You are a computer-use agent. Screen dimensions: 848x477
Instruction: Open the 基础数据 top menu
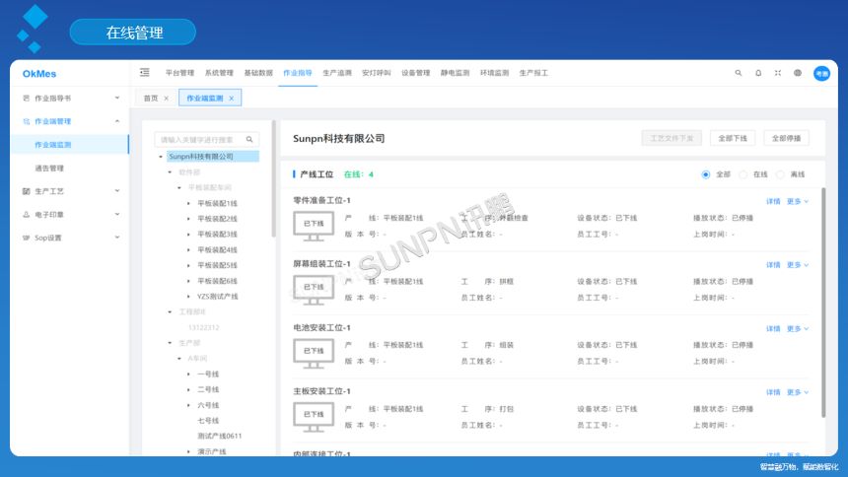point(258,73)
